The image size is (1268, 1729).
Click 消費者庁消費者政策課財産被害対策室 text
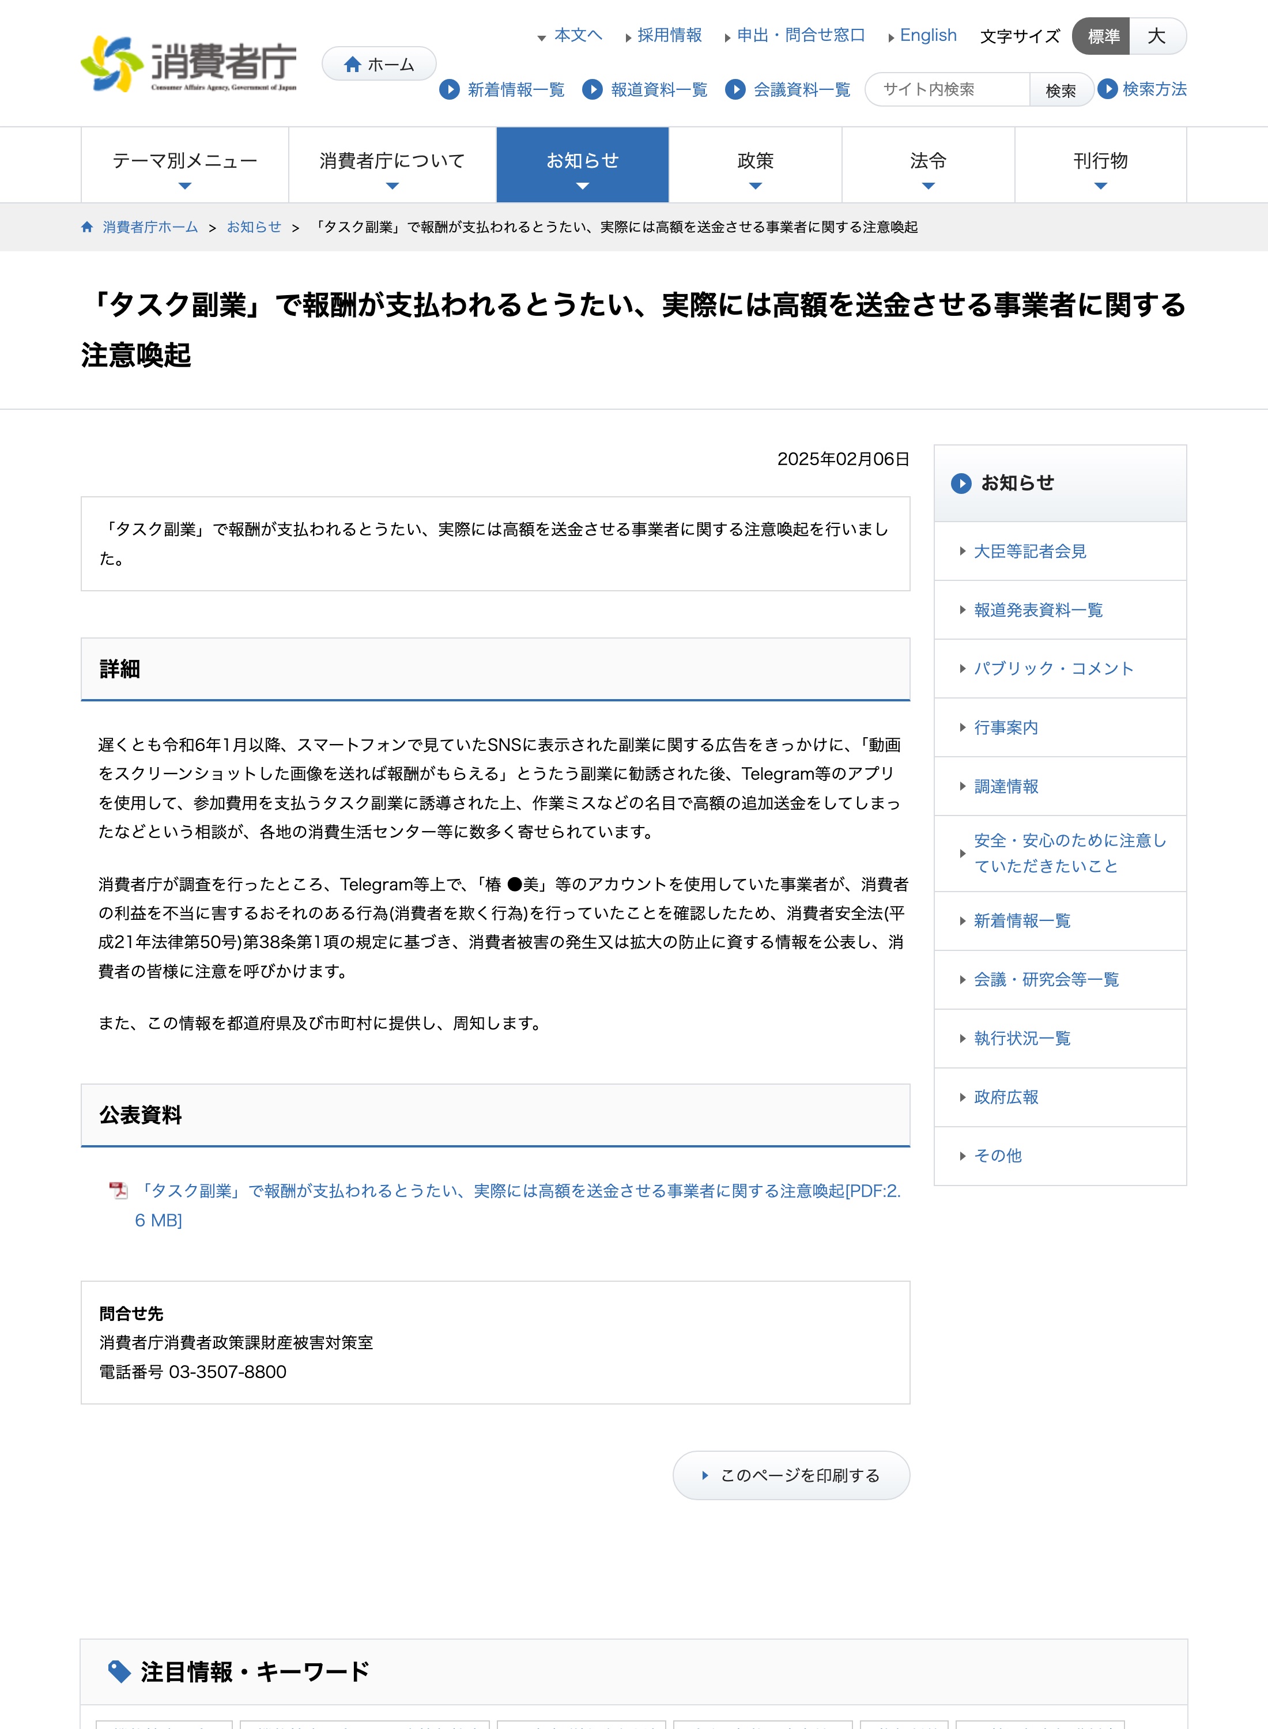point(236,1343)
